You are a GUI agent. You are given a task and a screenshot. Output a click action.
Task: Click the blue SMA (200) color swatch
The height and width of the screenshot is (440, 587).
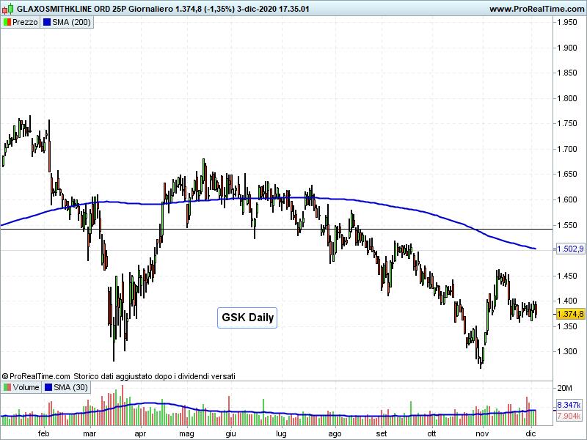(47, 22)
